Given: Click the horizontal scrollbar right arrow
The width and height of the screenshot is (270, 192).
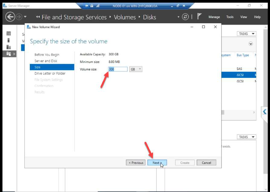Looking at the screenshot, I should (254, 112).
